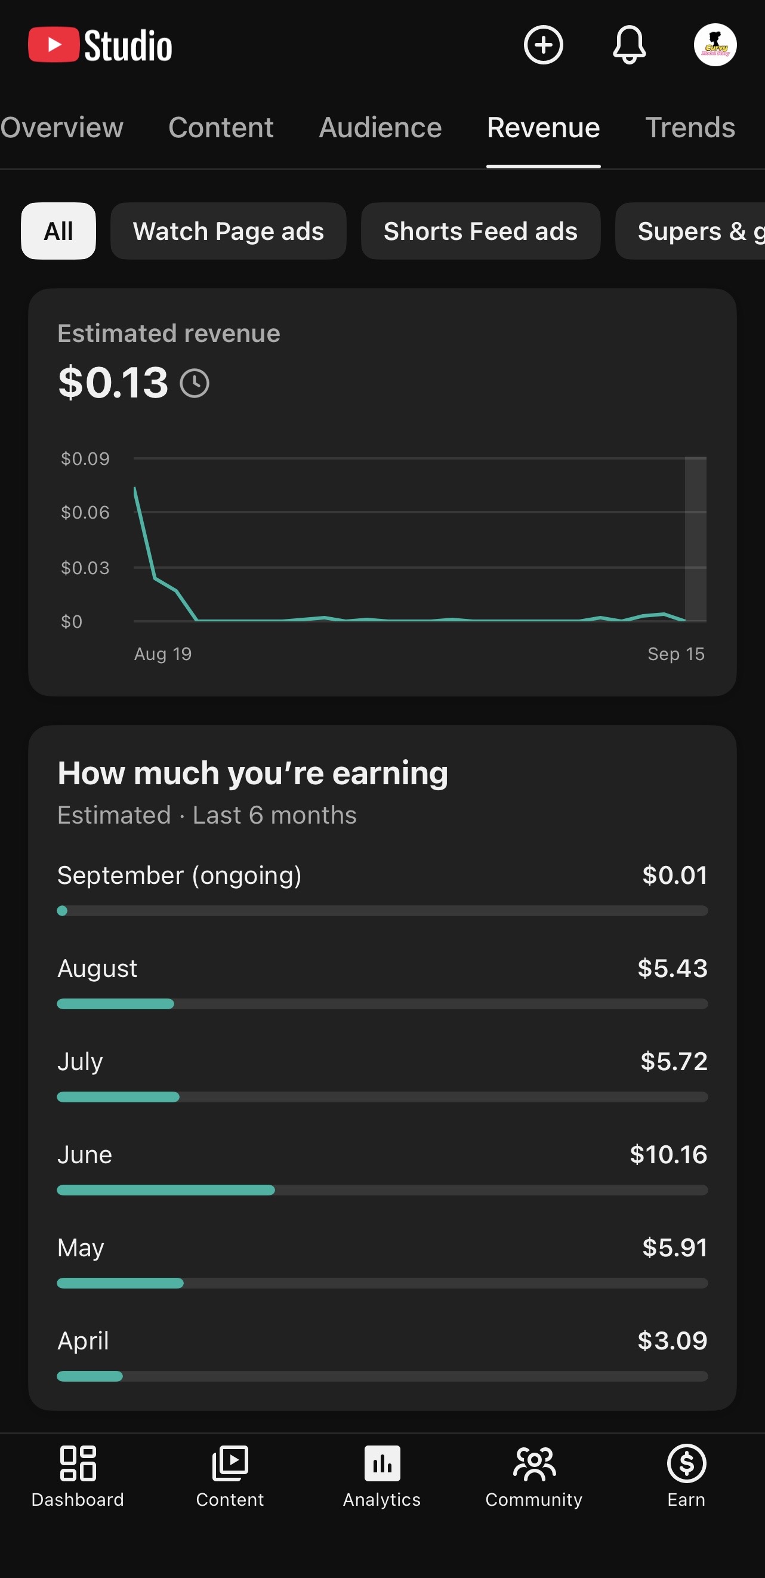Open the top Content analytics tab
This screenshot has height=1578, width=765.
[221, 127]
